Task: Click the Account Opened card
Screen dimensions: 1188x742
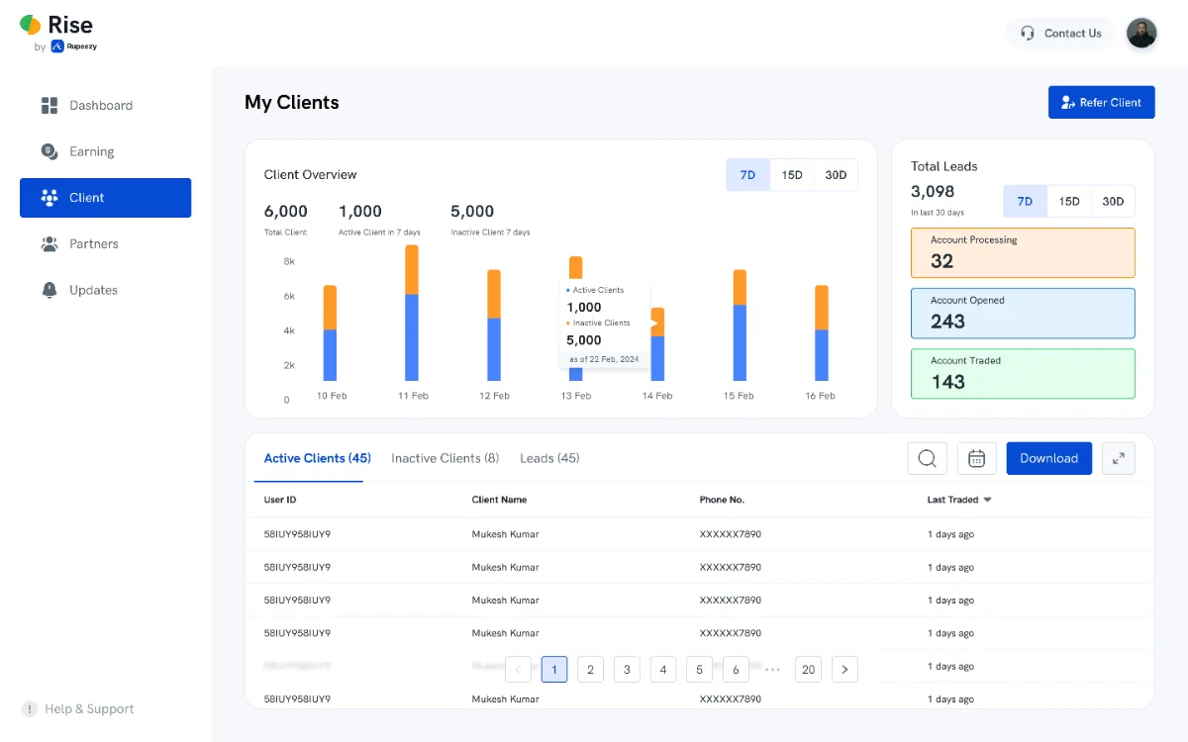Action: tap(1023, 314)
